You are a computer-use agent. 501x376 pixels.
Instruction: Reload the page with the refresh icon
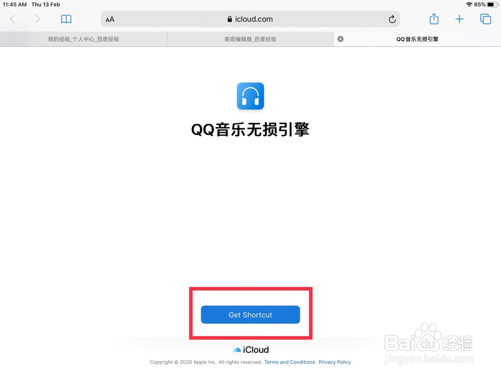[x=392, y=19]
